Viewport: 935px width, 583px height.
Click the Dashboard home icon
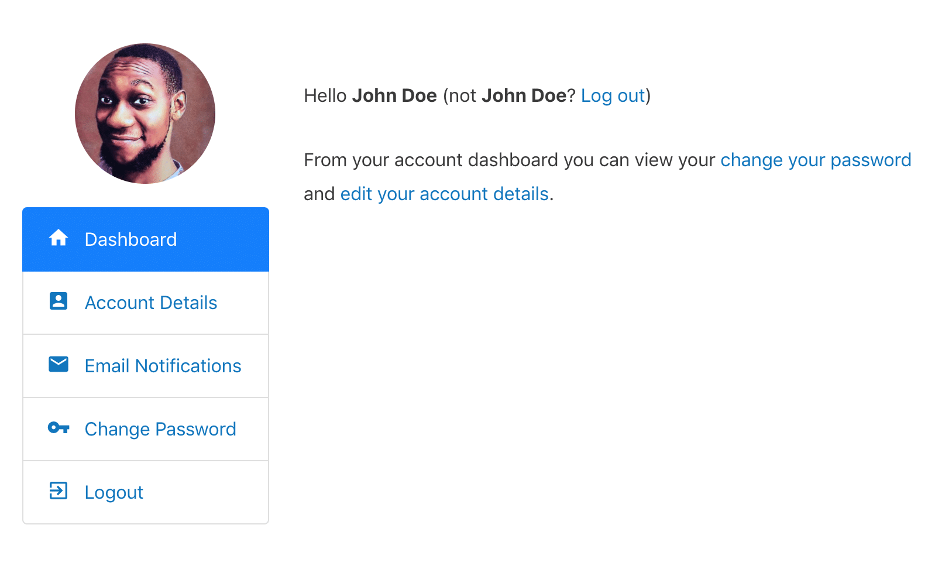59,238
